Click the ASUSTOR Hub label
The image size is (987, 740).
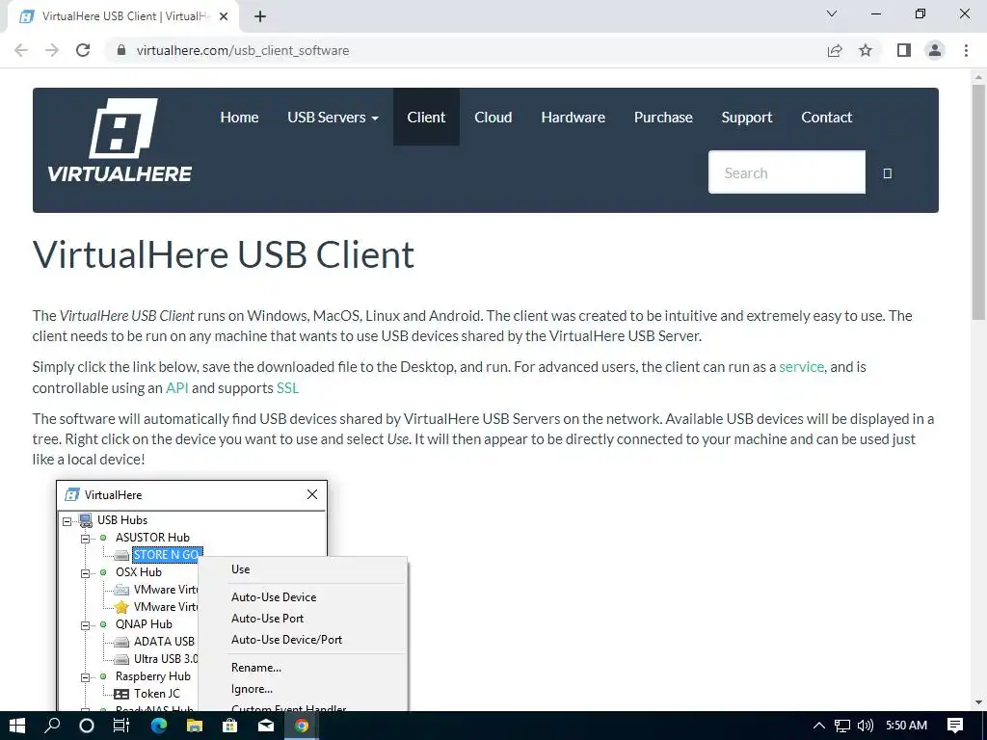pyautogui.click(x=152, y=538)
